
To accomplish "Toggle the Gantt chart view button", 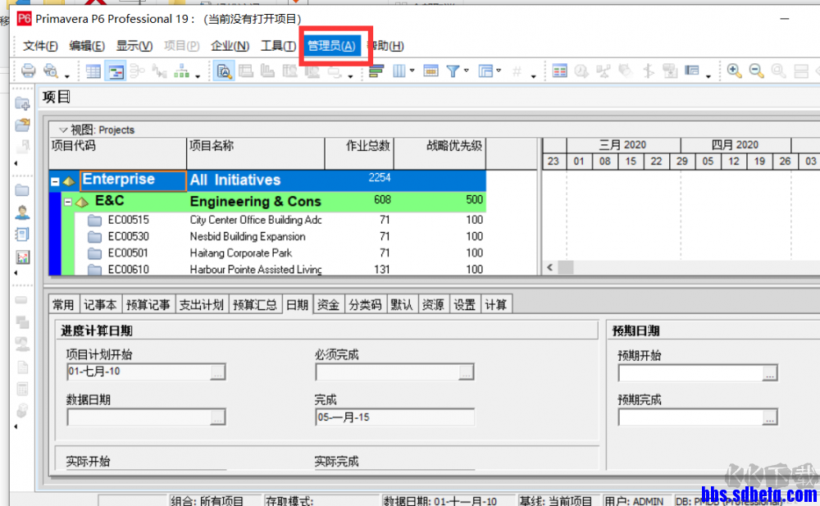I will (x=115, y=71).
